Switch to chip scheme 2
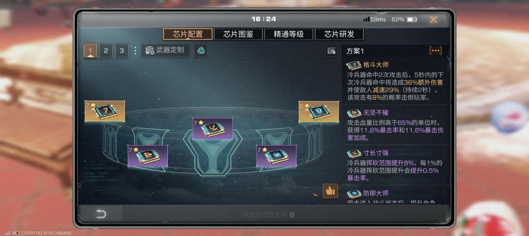 (x=106, y=51)
